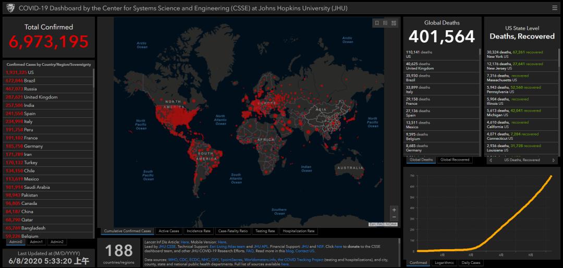Select US in confirmed cases list
This screenshot has width=563, height=268.
48,72
